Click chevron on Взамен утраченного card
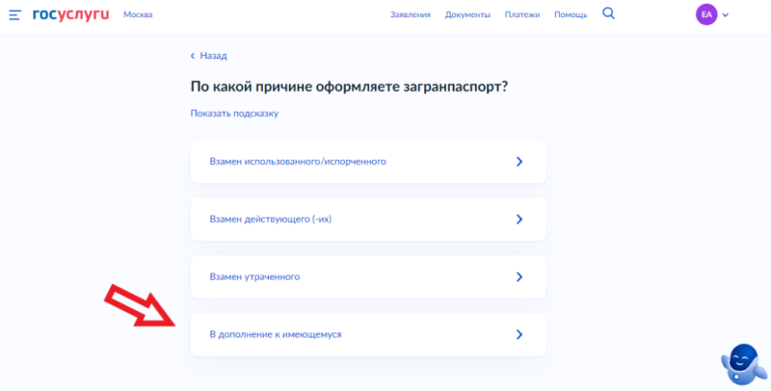This screenshot has height=391, width=771. [518, 277]
